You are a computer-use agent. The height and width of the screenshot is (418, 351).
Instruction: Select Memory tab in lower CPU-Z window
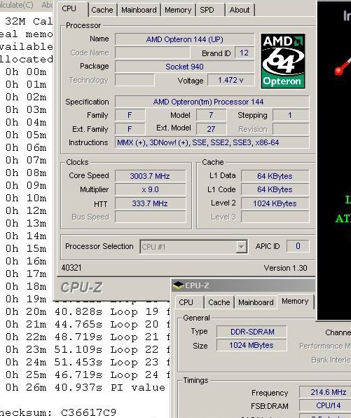coord(296,302)
